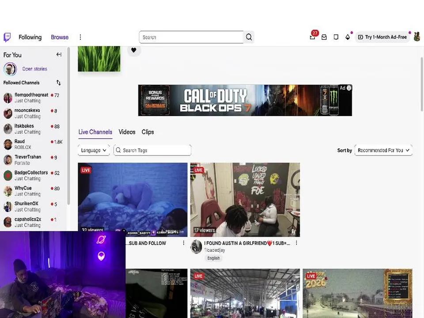
Task: Open Sort by Recommended For You dropdown
Action: tap(383, 150)
